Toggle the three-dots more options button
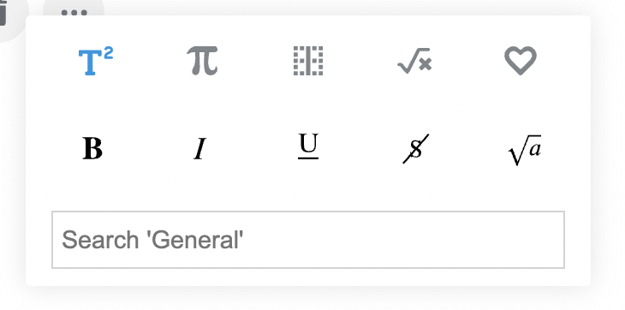This screenshot has height=310, width=625. (74, 11)
